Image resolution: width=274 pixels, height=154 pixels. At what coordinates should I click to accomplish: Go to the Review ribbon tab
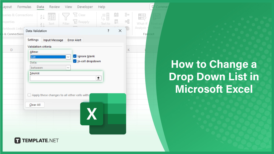tap(54, 7)
